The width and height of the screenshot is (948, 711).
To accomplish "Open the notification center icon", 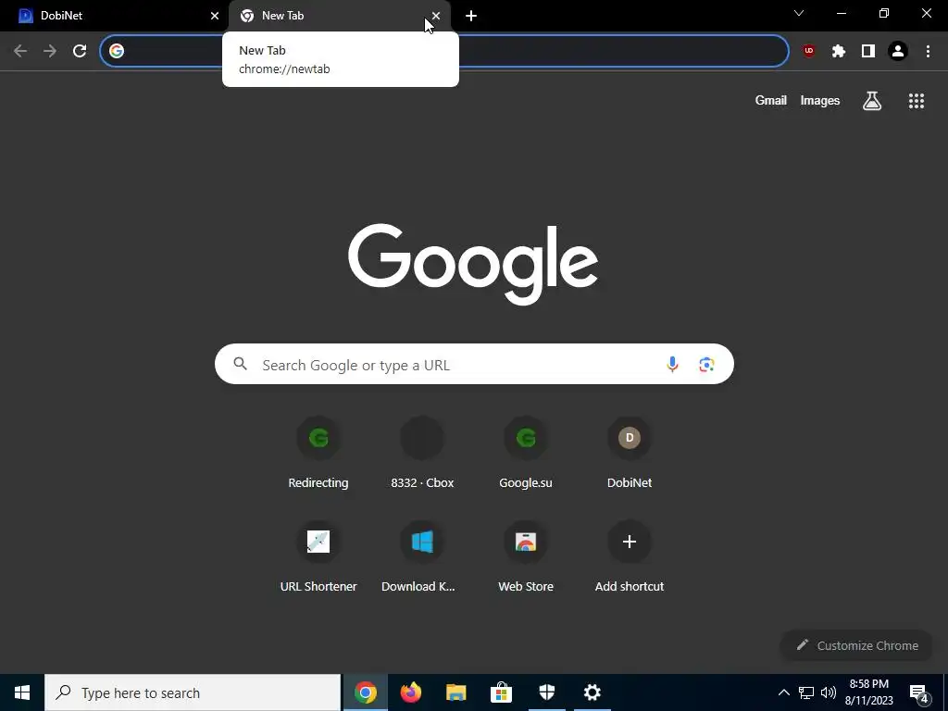I will click(919, 692).
